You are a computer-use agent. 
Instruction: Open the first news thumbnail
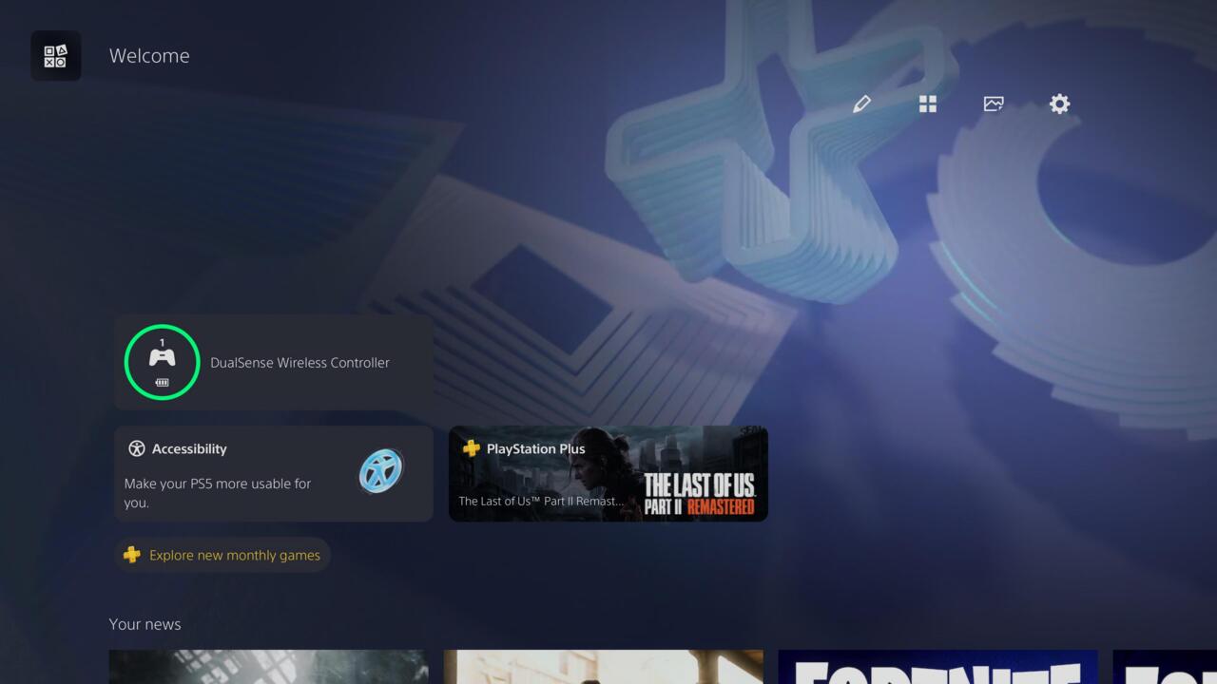pos(268,667)
